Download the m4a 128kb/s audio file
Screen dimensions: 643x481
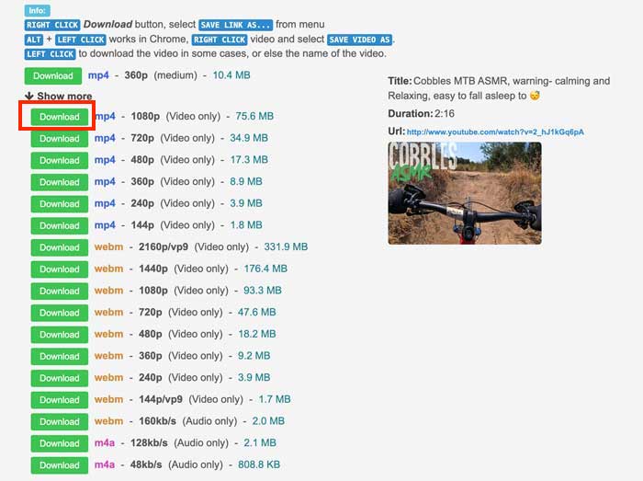coord(60,443)
